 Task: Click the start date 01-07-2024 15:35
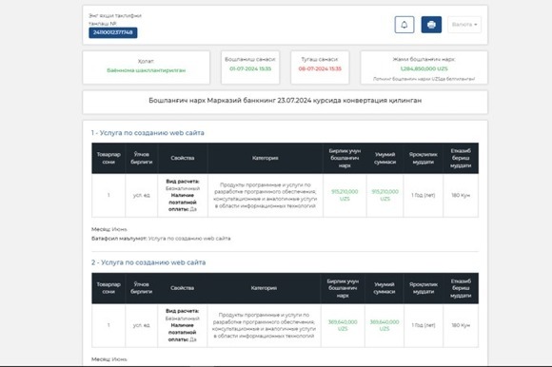(x=250, y=68)
